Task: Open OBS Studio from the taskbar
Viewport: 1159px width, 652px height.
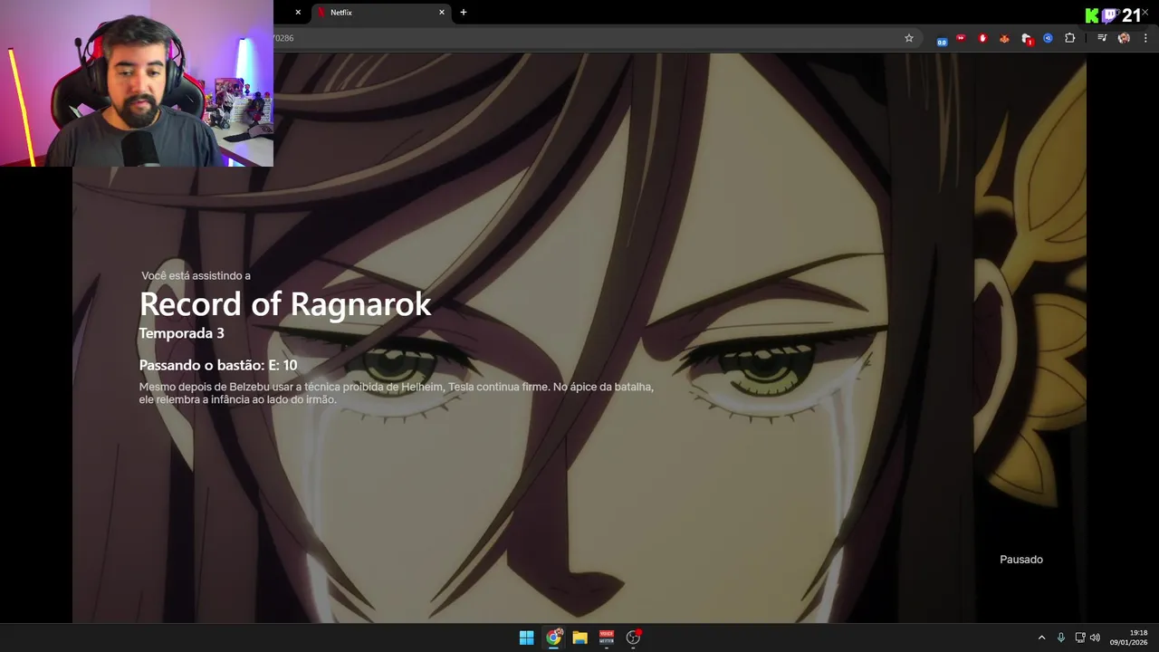Action: (x=633, y=638)
